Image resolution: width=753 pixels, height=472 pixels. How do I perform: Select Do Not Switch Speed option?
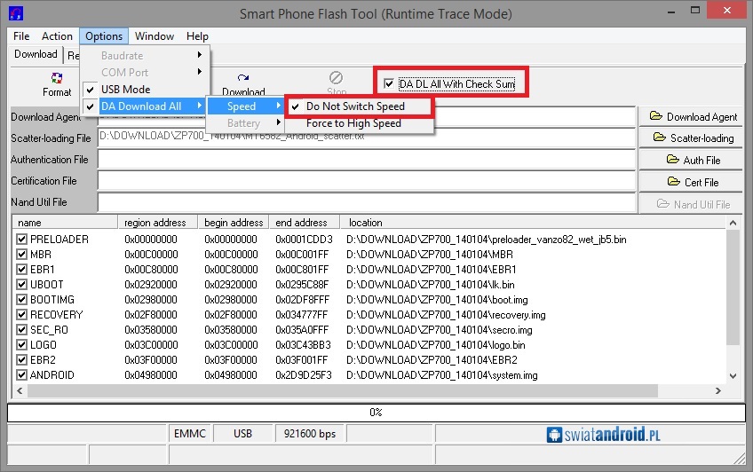pyautogui.click(x=355, y=106)
